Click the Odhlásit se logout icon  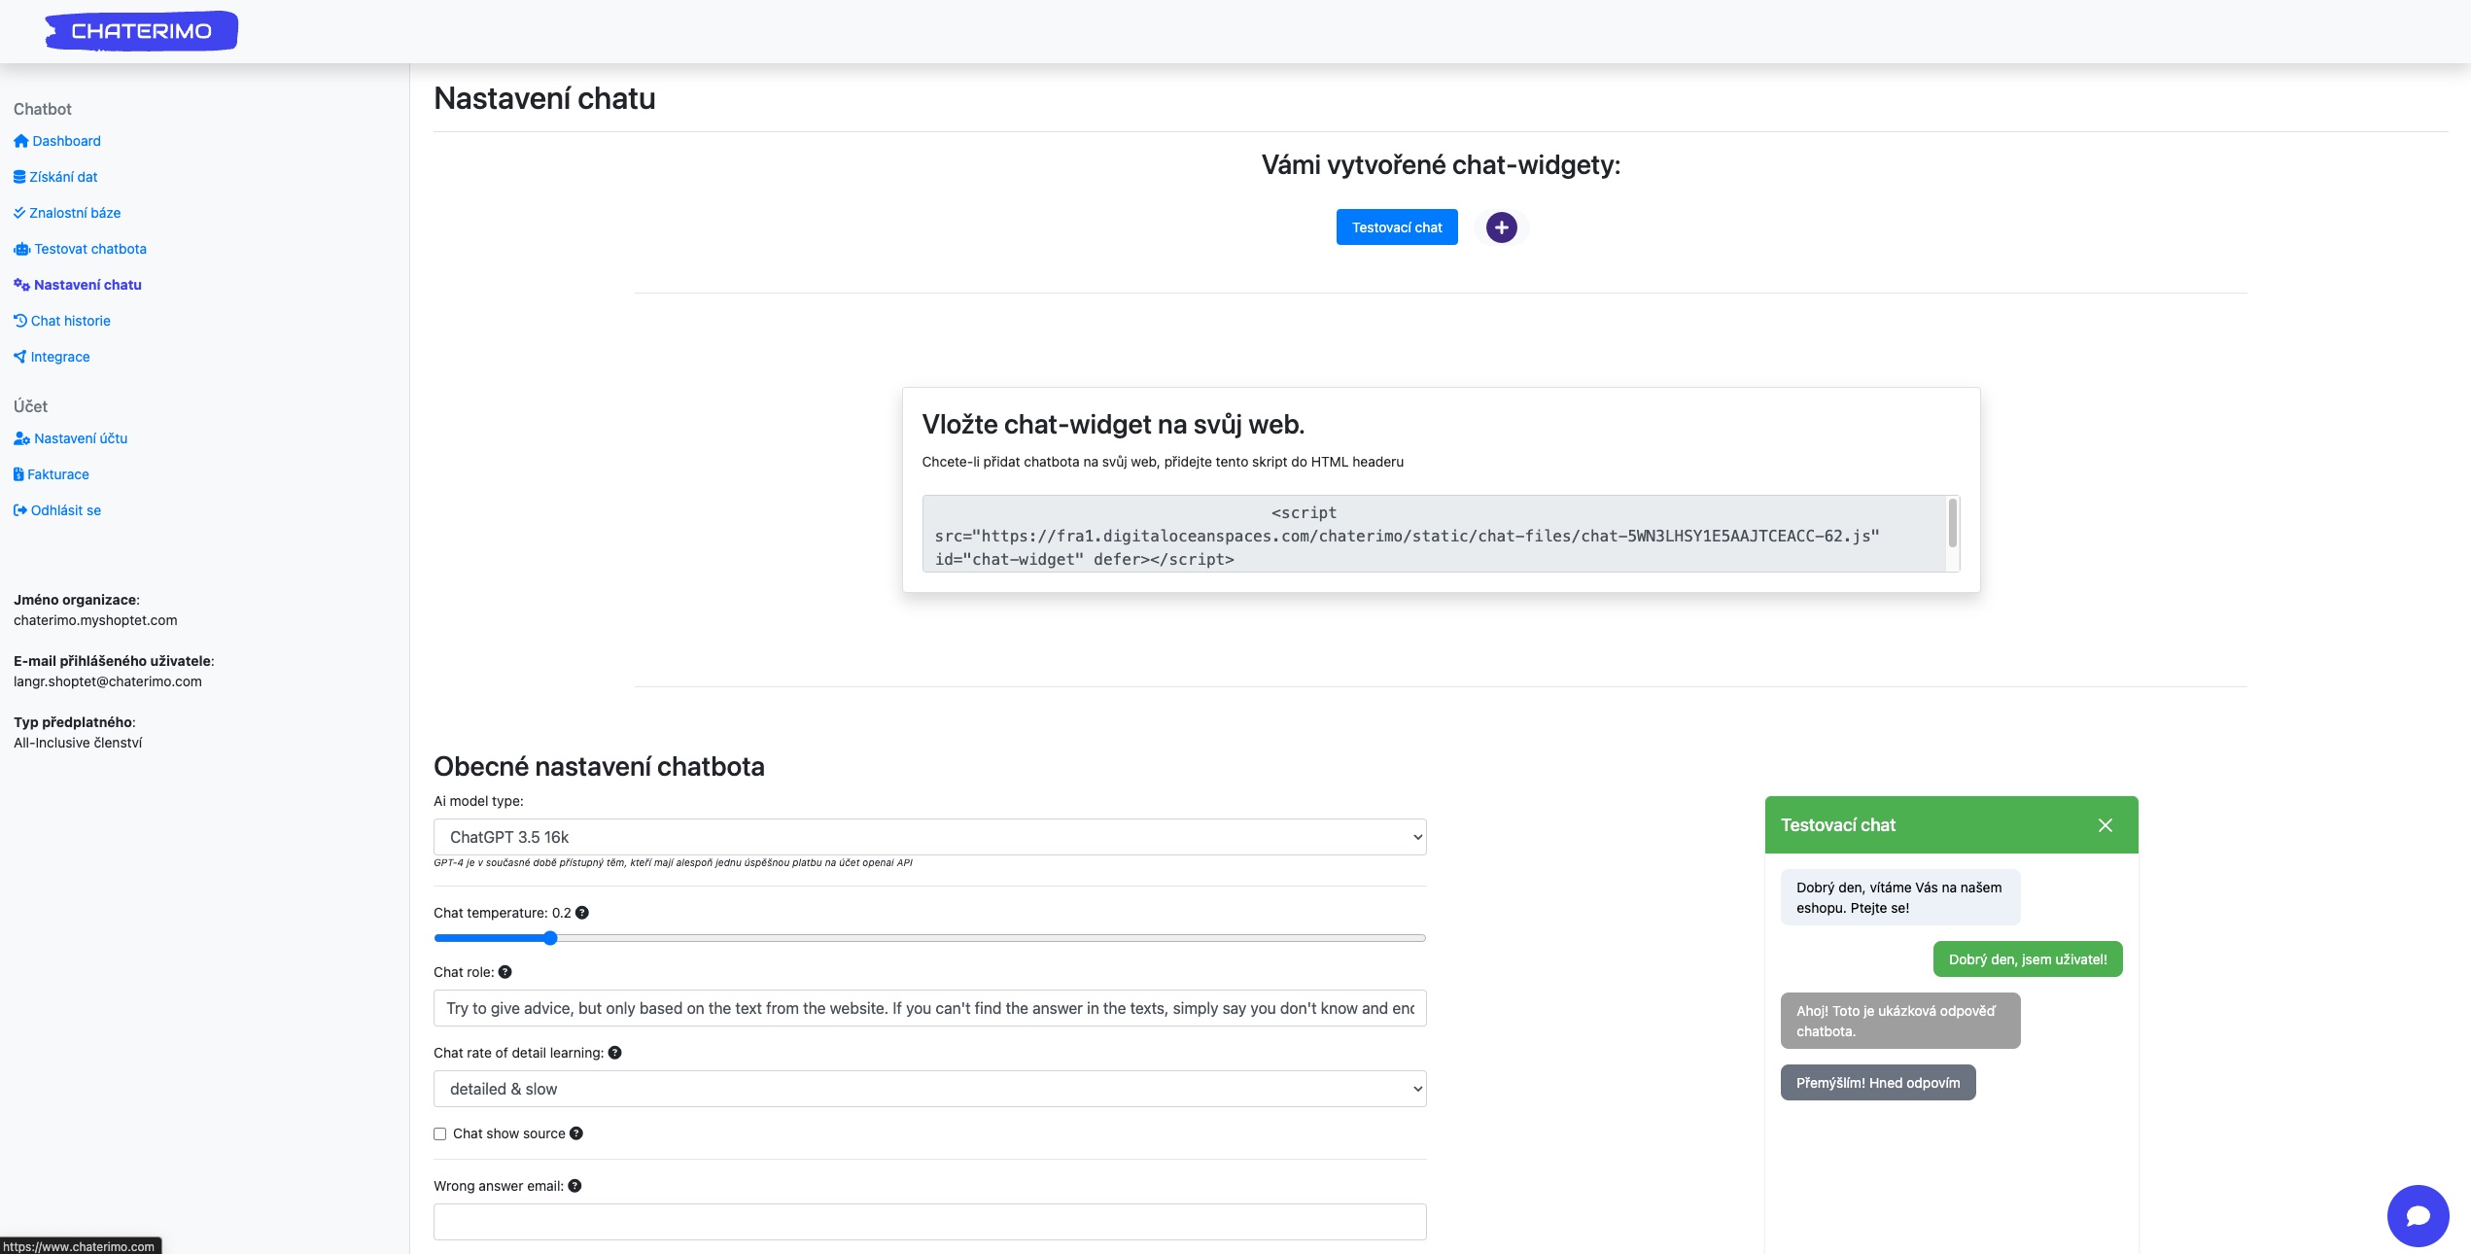click(x=20, y=510)
